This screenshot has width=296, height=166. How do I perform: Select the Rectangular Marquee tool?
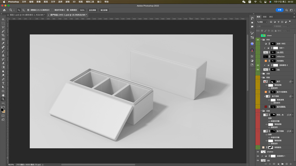pos(3,23)
